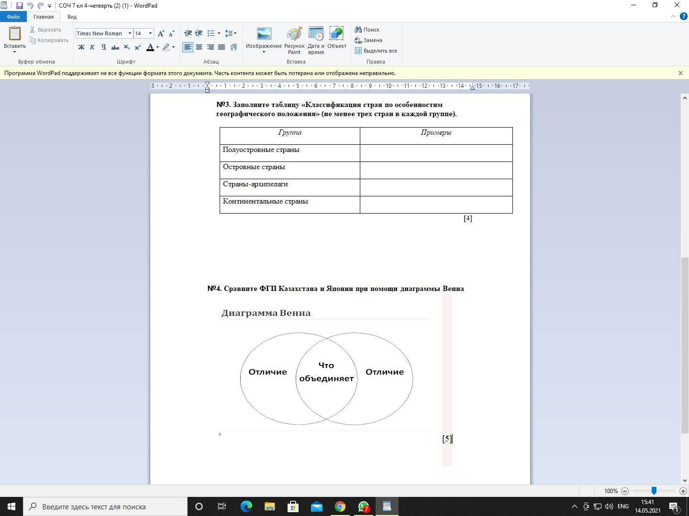This screenshot has width=689, height=516.
Task: Insert a Paint drawing (Рисунок Paint)
Action: [x=294, y=40]
